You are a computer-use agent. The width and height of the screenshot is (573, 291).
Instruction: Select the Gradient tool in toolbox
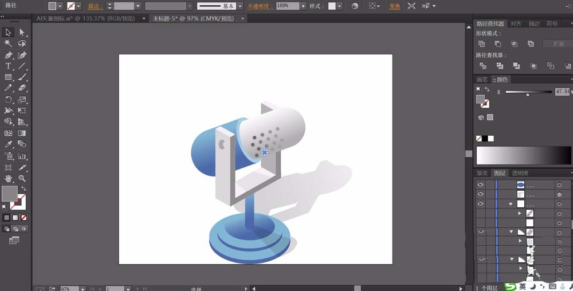pyautogui.click(x=22, y=133)
